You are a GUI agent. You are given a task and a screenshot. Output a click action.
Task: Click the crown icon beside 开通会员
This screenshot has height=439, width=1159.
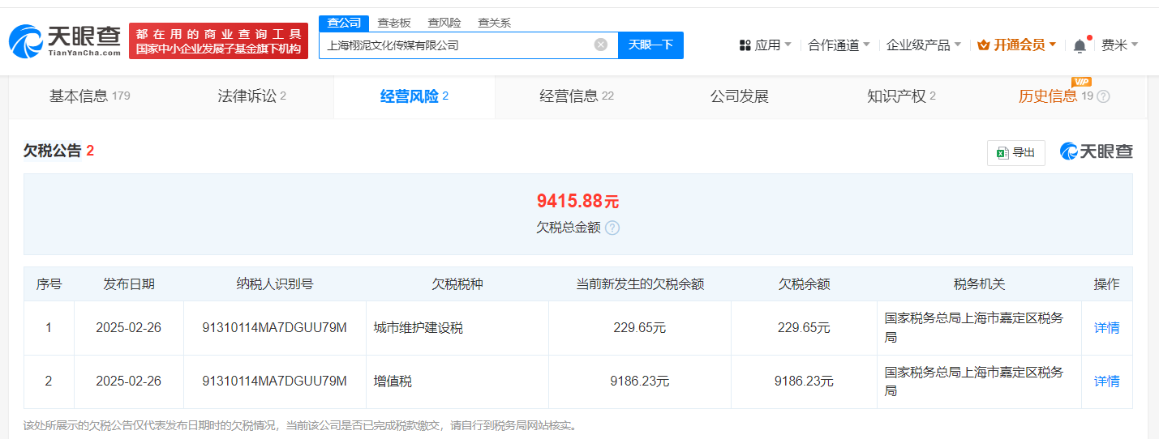click(x=984, y=45)
